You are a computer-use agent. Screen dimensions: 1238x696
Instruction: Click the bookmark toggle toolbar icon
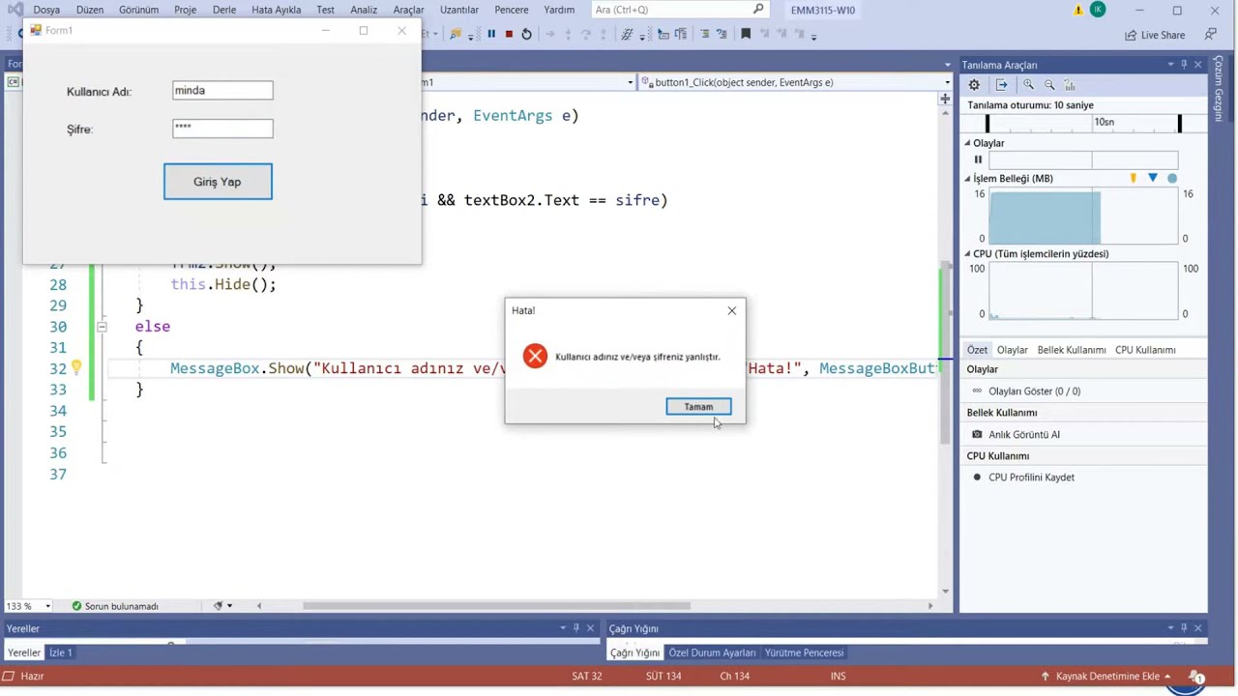pyautogui.click(x=745, y=34)
